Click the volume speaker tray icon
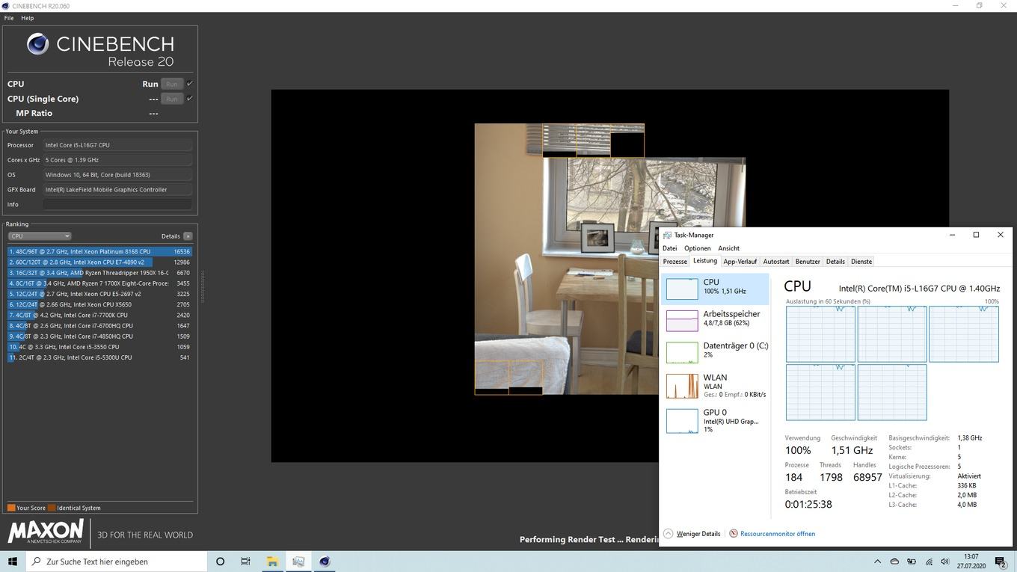The width and height of the screenshot is (1017, 572). click(x=945, y=562)
